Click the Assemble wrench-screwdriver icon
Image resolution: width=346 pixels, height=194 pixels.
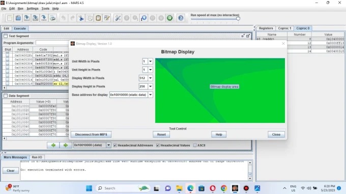(118, 18)
